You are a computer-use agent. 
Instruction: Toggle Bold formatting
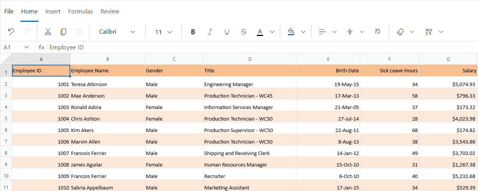193,32
